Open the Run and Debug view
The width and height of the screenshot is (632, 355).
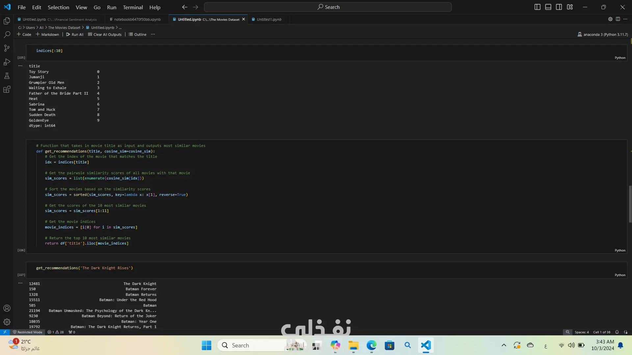[x=7, y=62]
